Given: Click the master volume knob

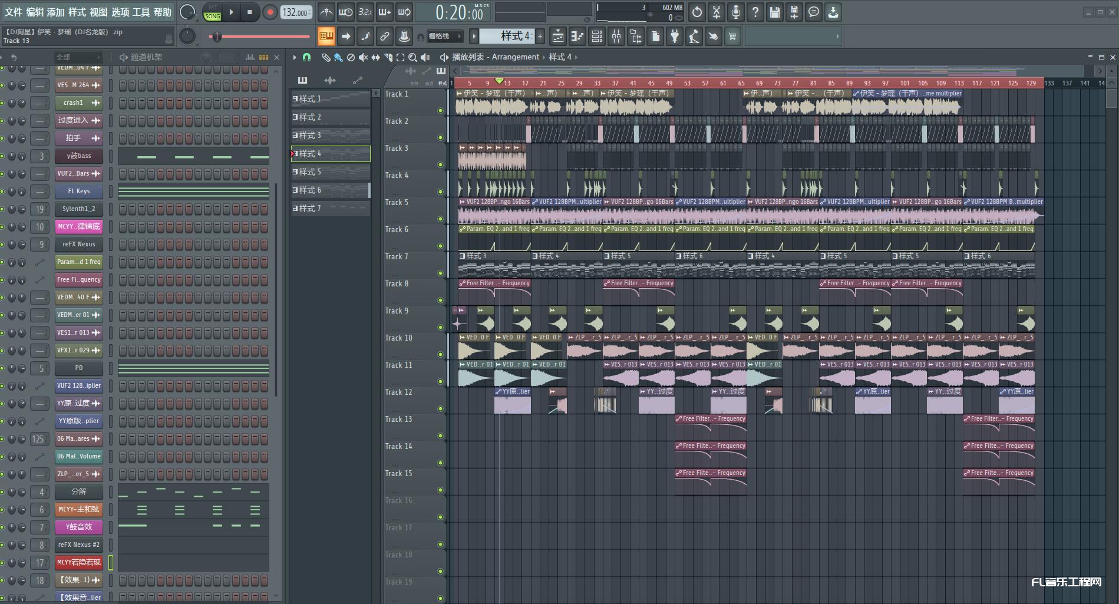Looking at the screenshot, I should 187,12.
